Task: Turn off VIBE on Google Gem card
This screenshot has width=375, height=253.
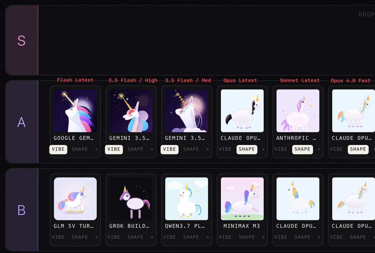Action: pos(58,149)
